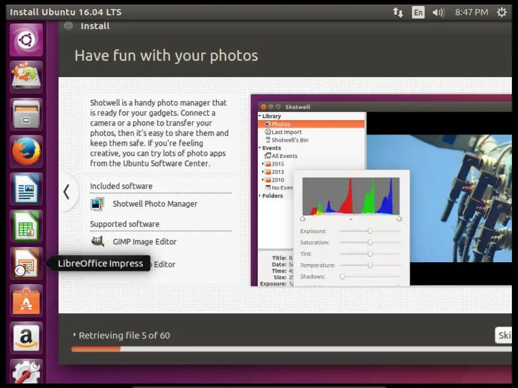
Task: Click Have fun with your photos heading
Action: (x=166, y=56)
